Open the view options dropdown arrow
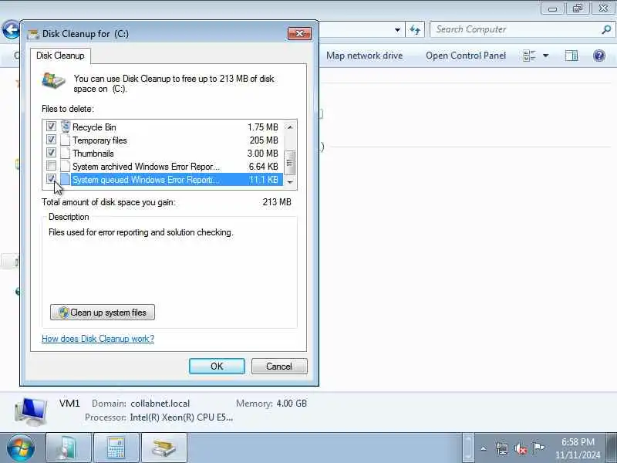Viewport: 617px width, 463px height. coord(546,56)
